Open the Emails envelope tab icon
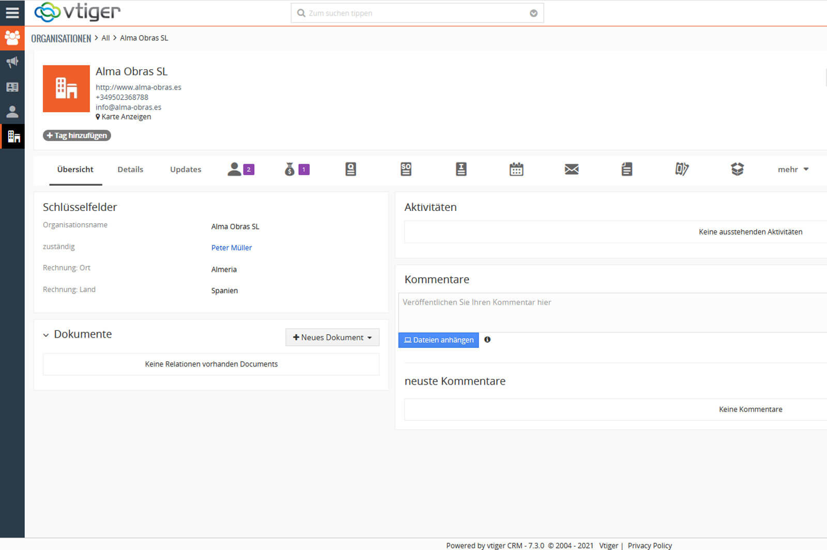 pyautogui.click(x=571, y=169)
